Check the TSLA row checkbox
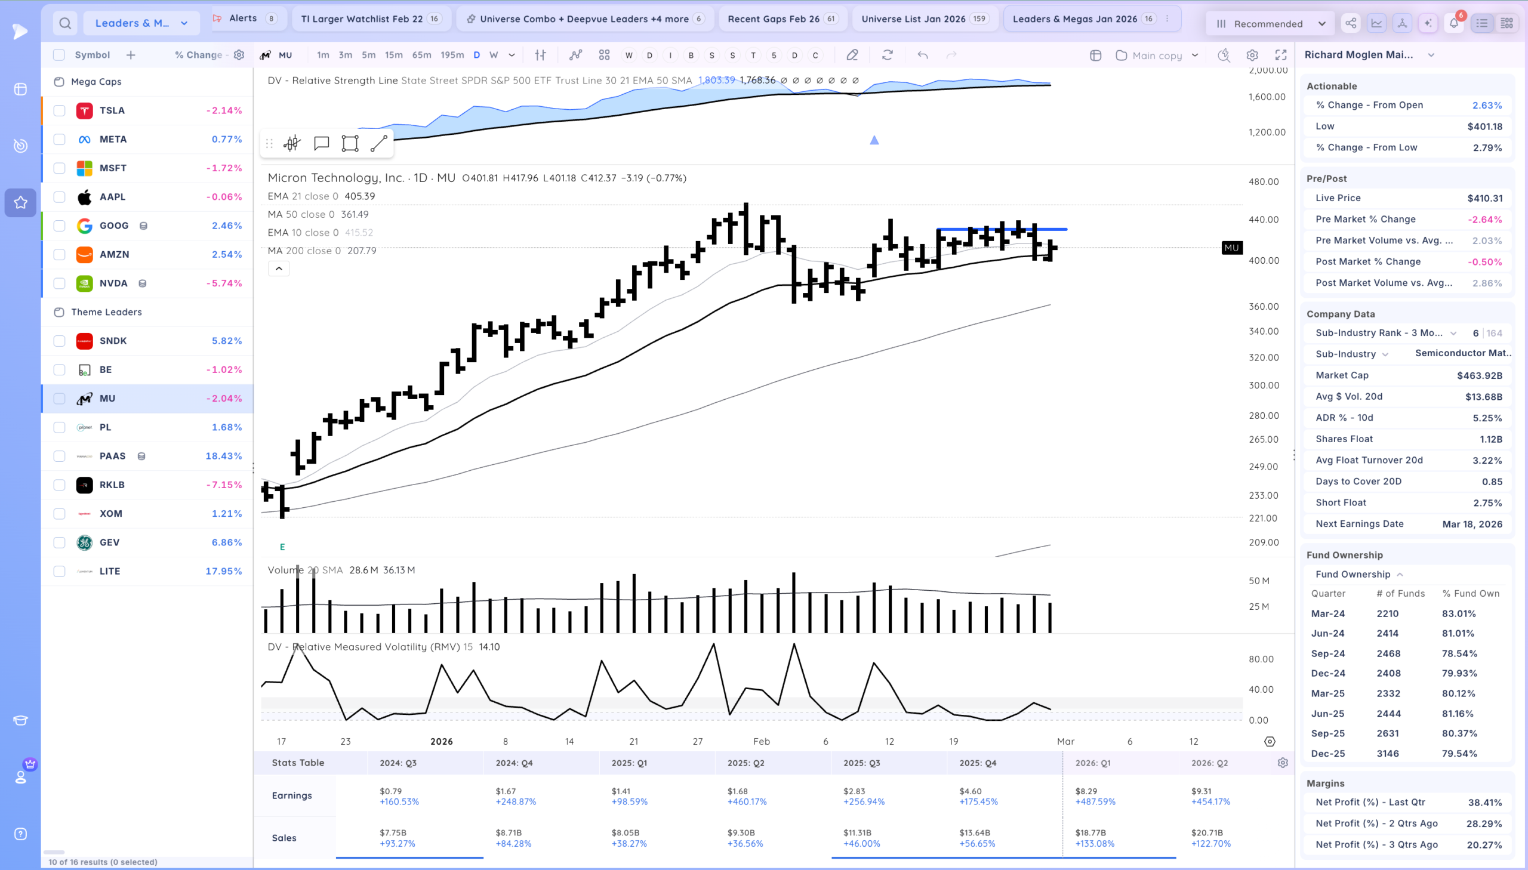 (x=59, y=110)
